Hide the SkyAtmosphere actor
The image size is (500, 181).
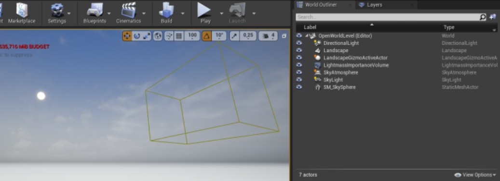coord(299,72)
